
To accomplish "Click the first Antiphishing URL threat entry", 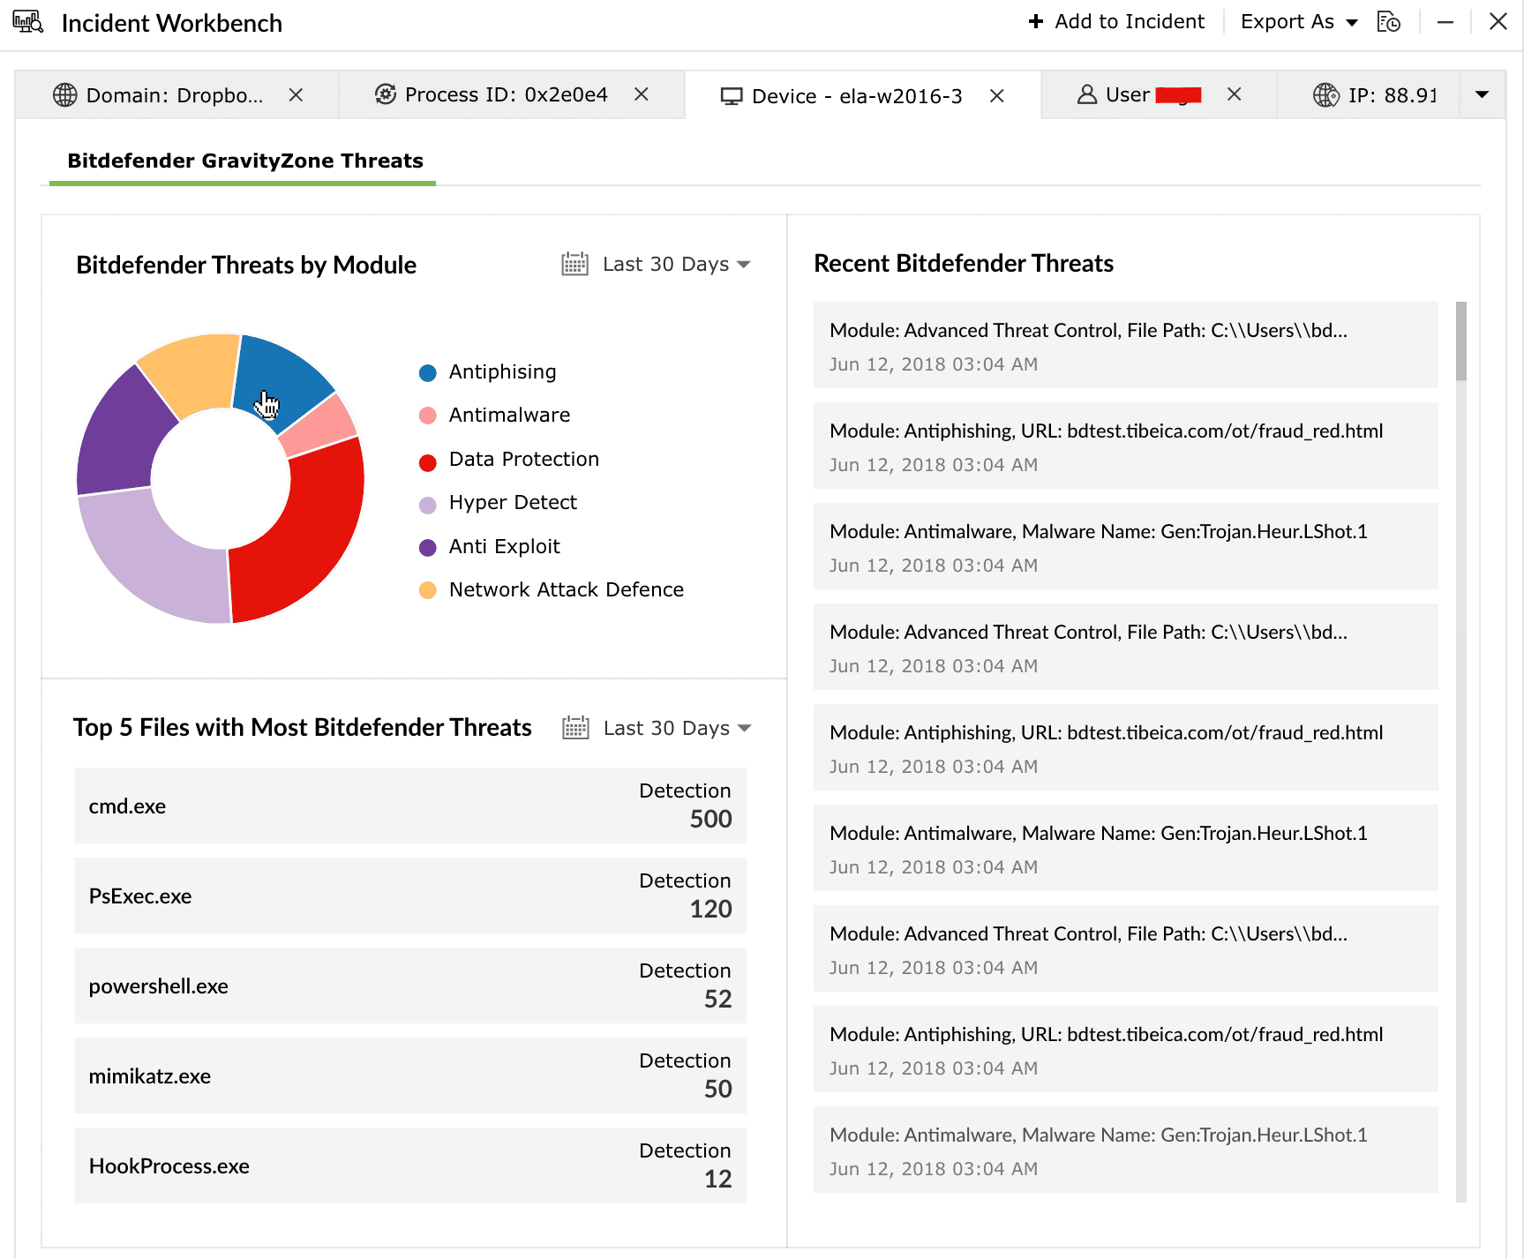I will click(1126, 446).
